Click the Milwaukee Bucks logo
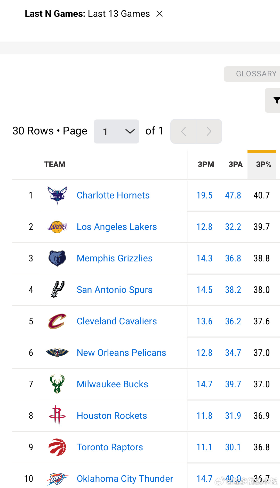 click(x=57, y=384)
